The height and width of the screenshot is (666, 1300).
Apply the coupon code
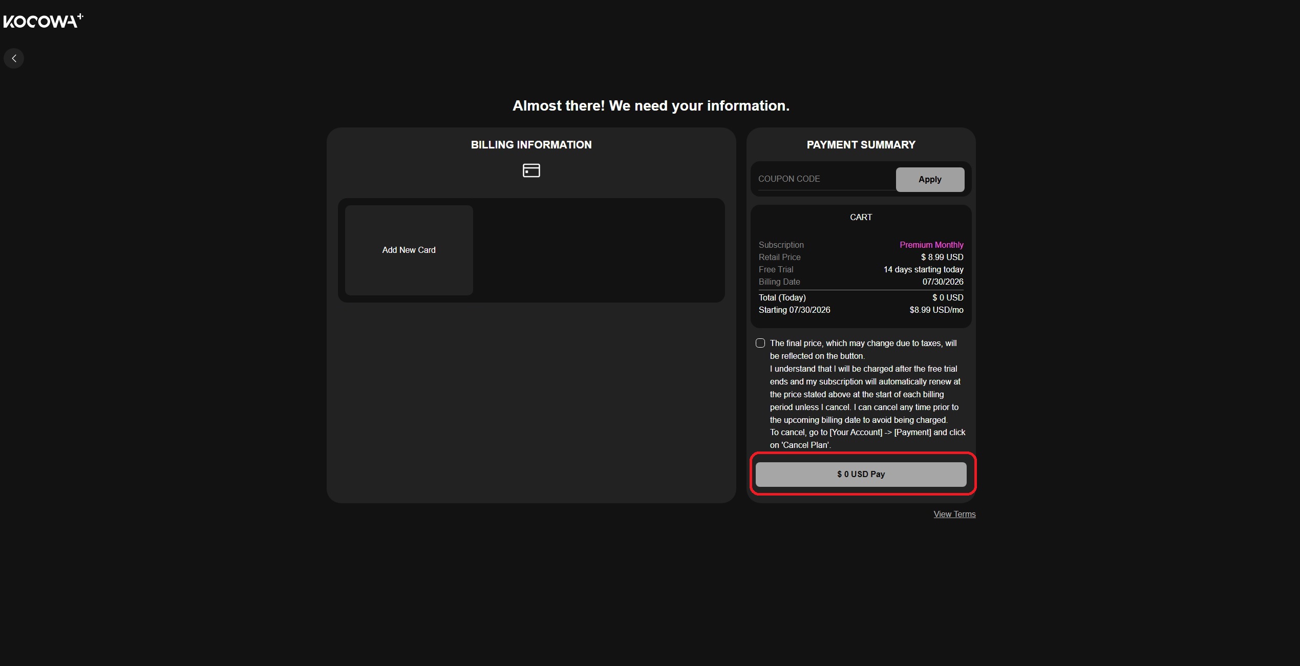pyautogui.click(x=930, y=180)
